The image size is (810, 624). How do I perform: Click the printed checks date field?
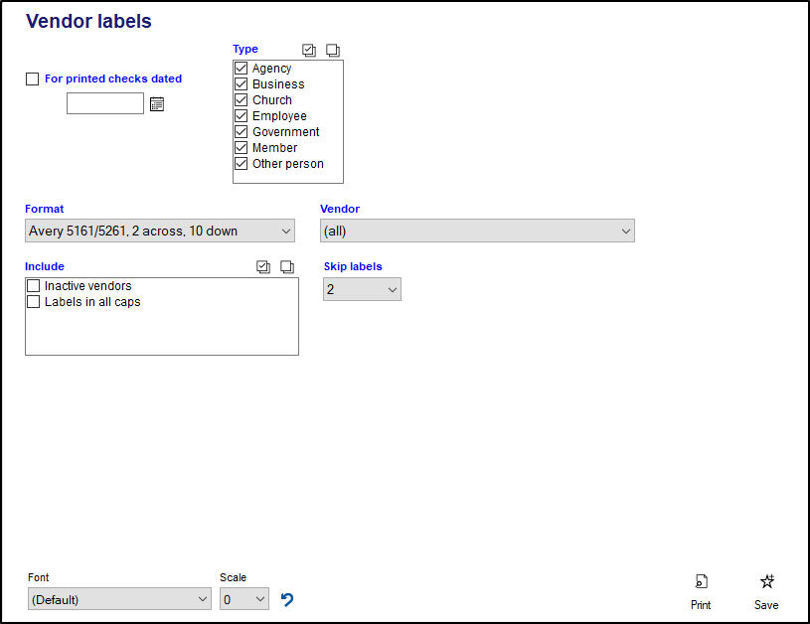coord(105,103)
